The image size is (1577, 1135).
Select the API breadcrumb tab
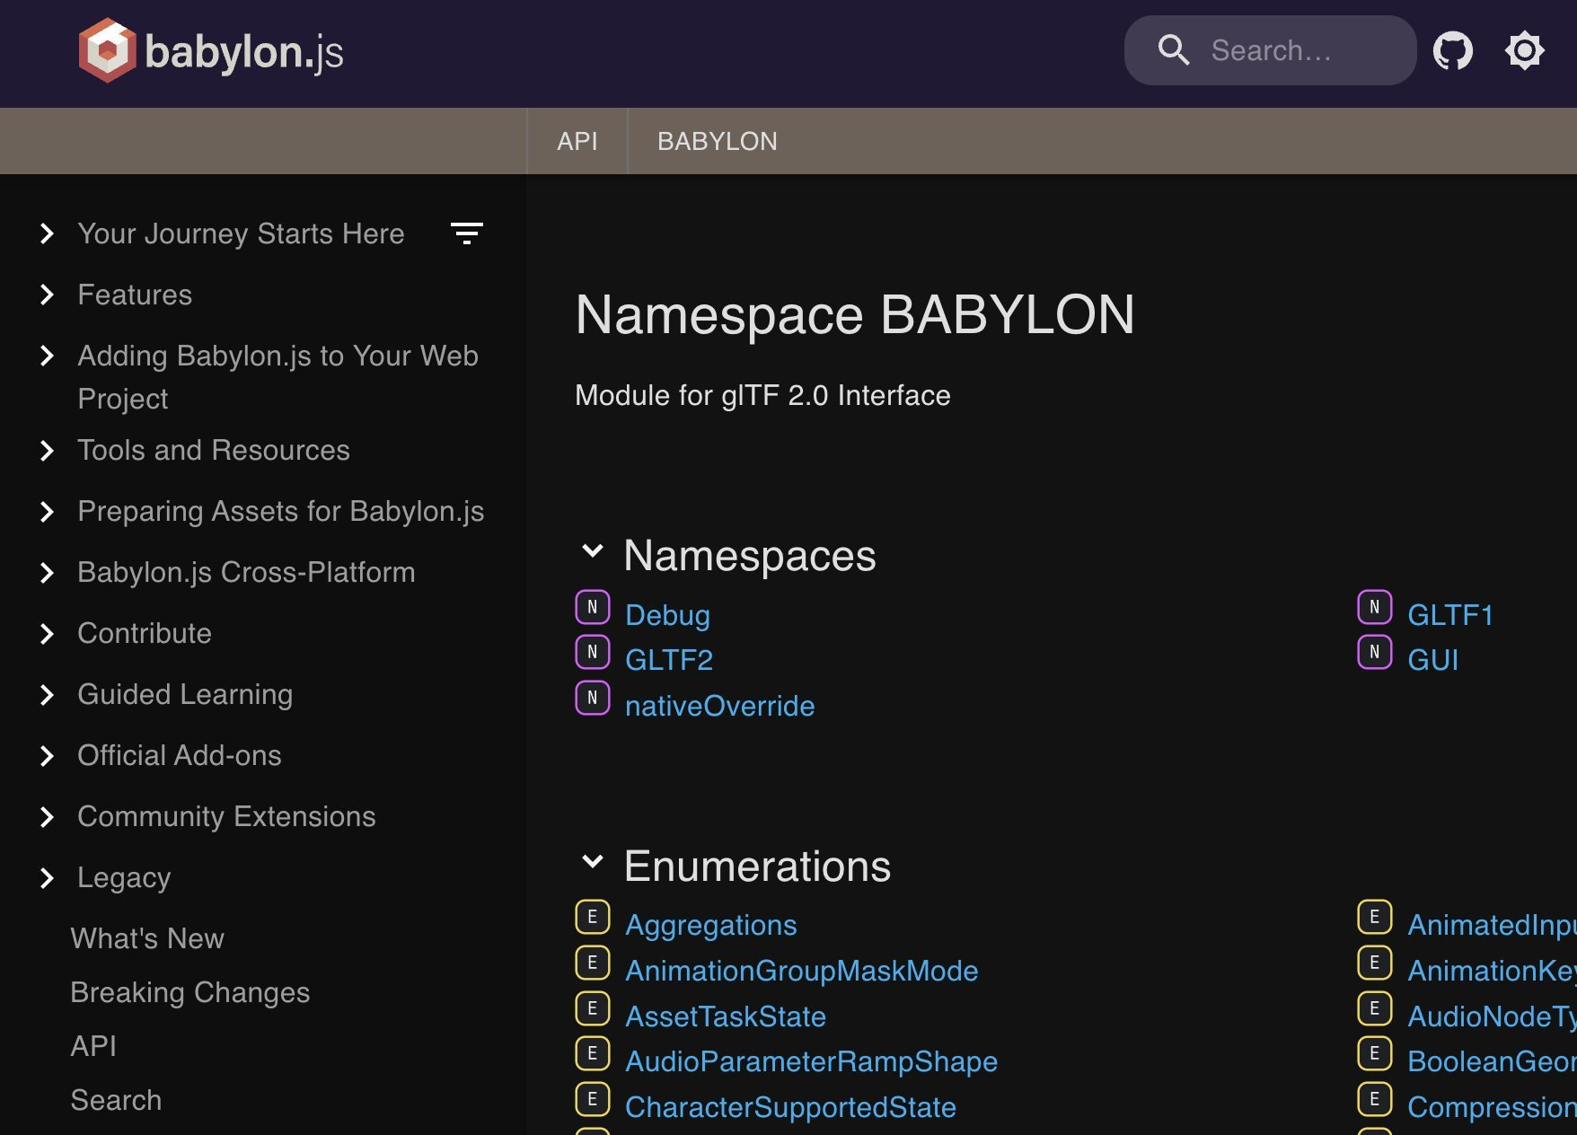(x=577, y=141)
